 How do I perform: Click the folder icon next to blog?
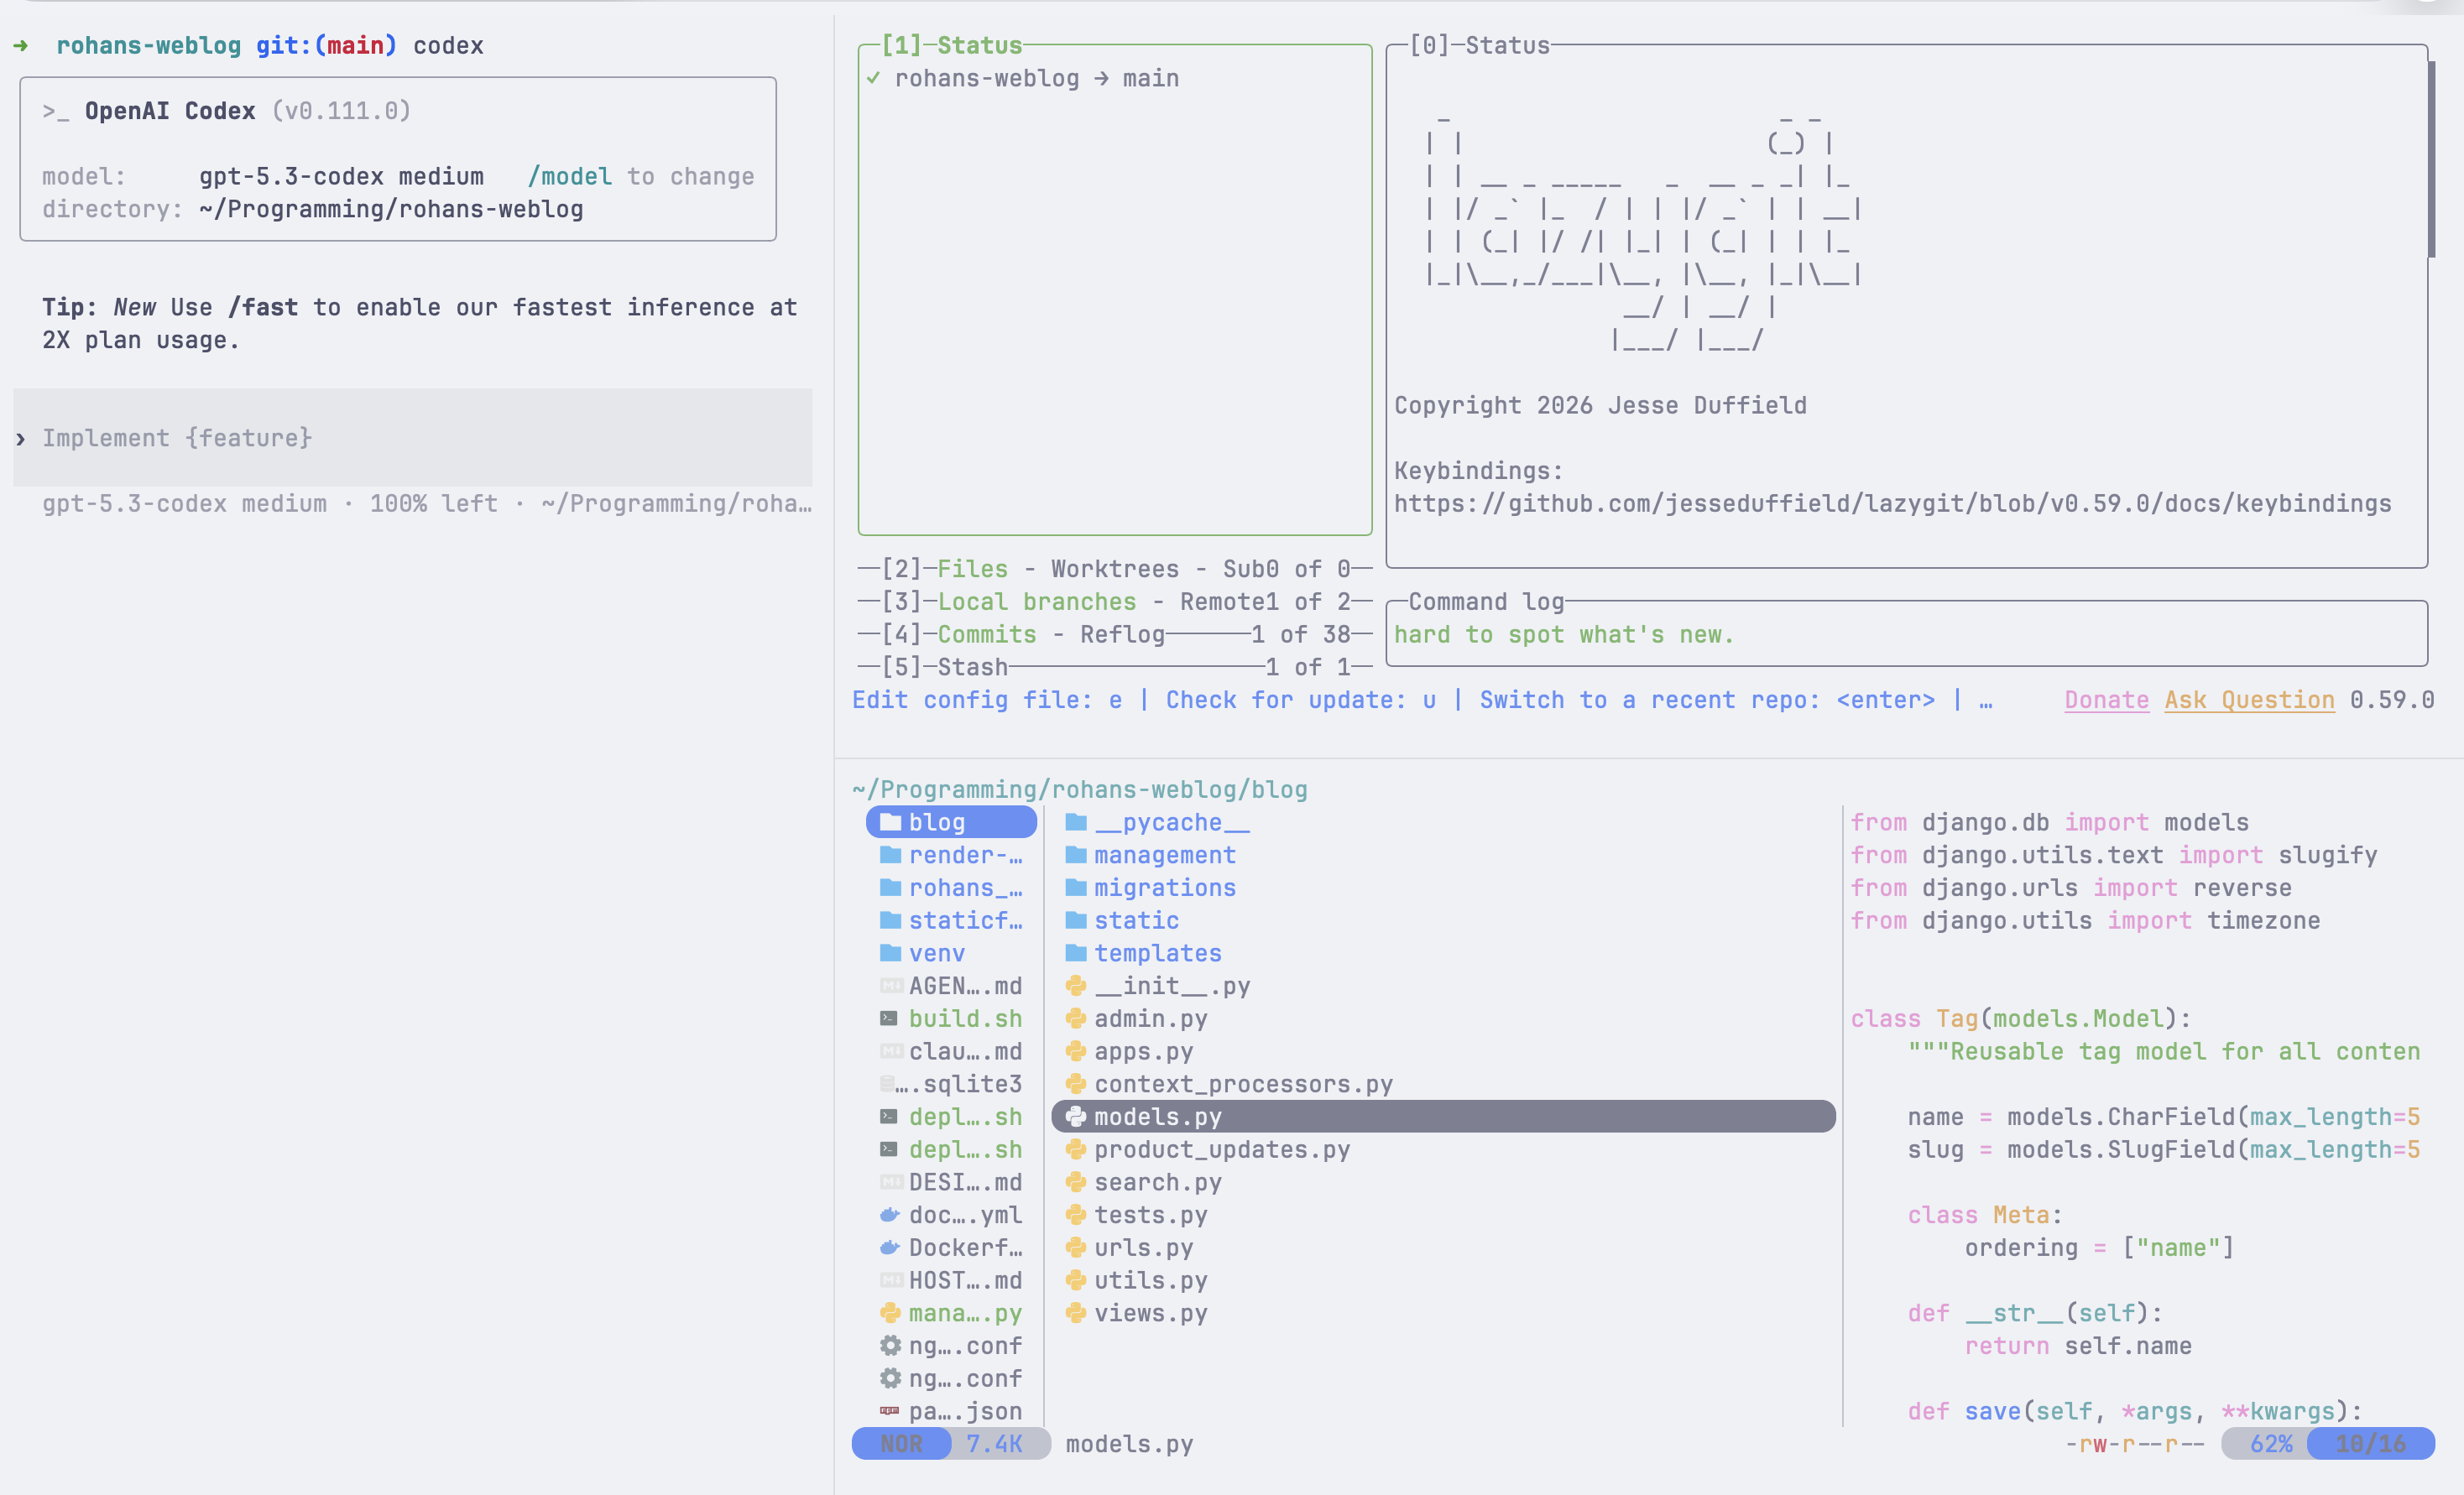pyautogui.click(x=889, y=822)
